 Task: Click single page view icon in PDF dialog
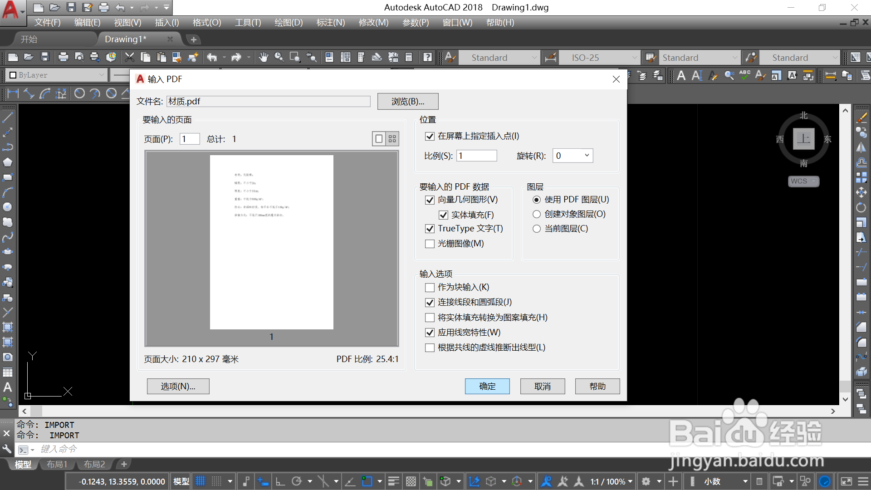click(x=379, y=139)
